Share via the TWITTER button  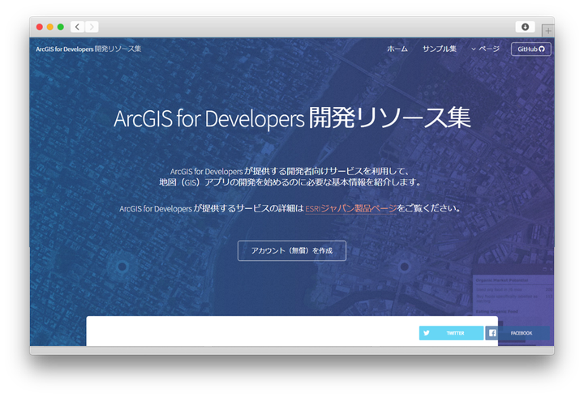pyautogui.click(x=452, y=333)
